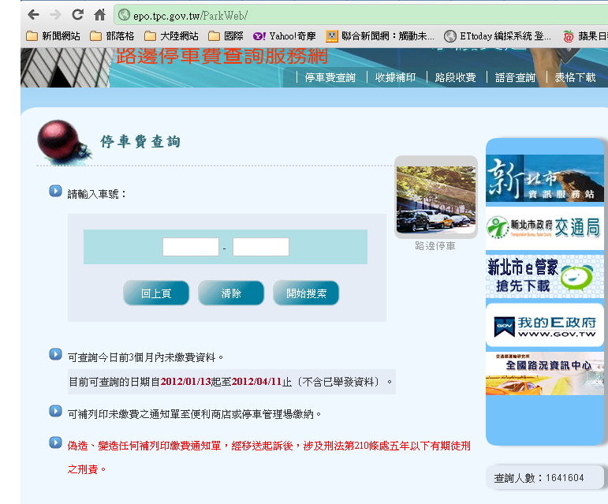Open the 部落格 bookmark folder
Image resolution: width=608 pixels, height=504 pixels.
point(112,36)
